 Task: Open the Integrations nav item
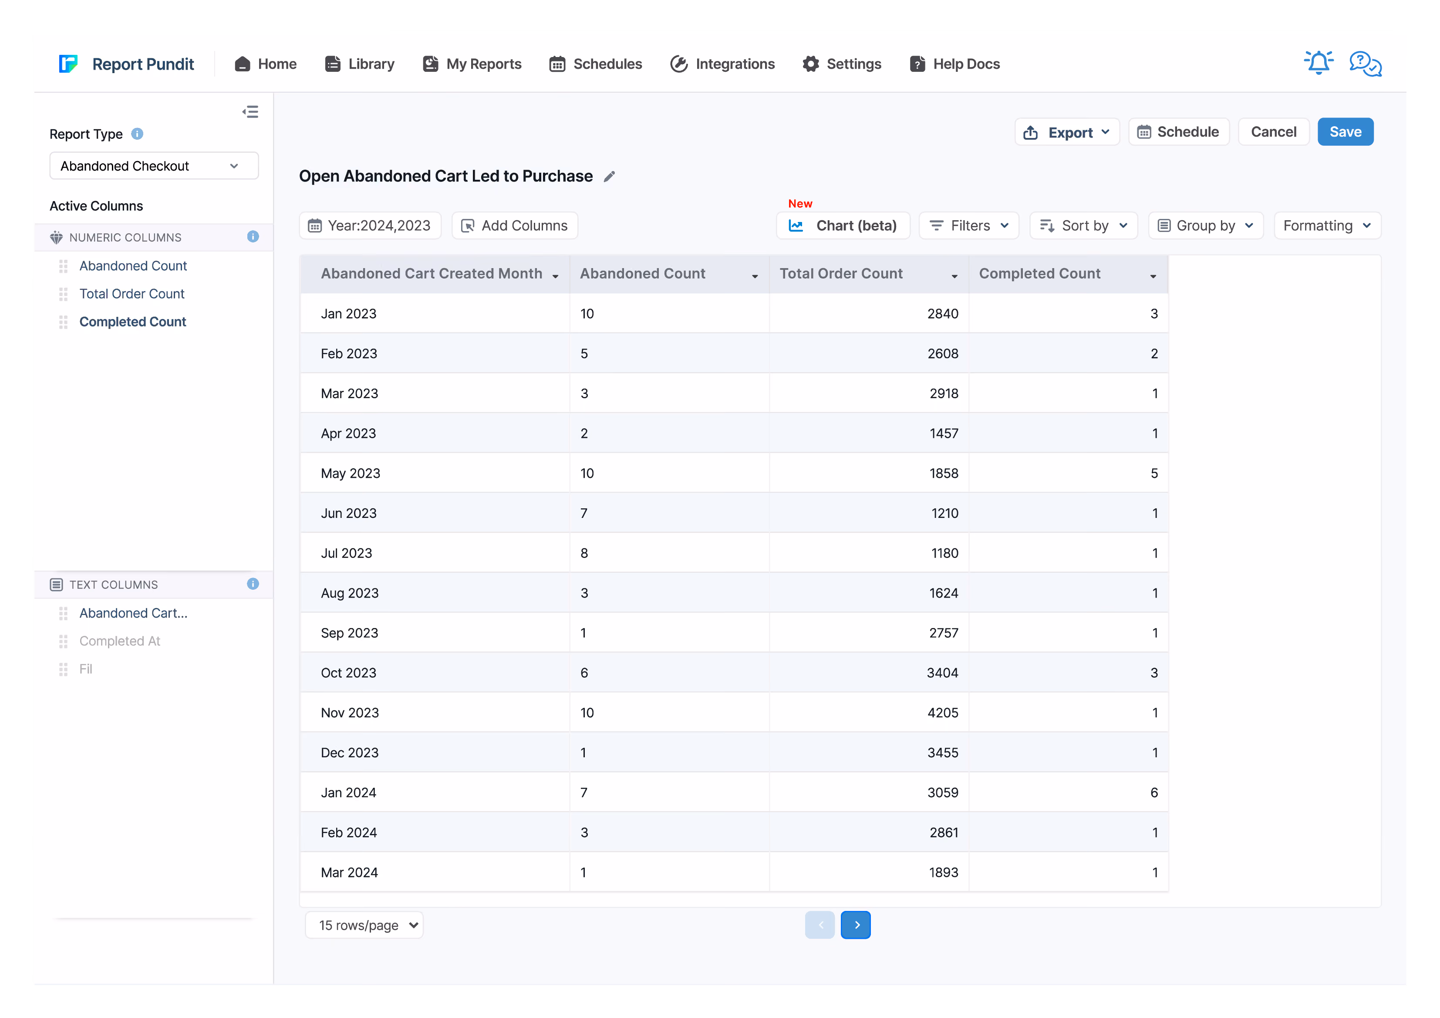click(x=722, y=64)
